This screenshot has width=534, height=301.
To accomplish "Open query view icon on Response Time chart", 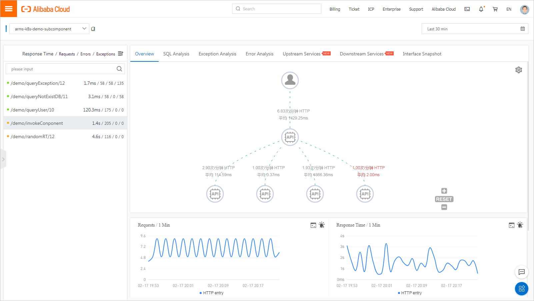I will [511, 225].
